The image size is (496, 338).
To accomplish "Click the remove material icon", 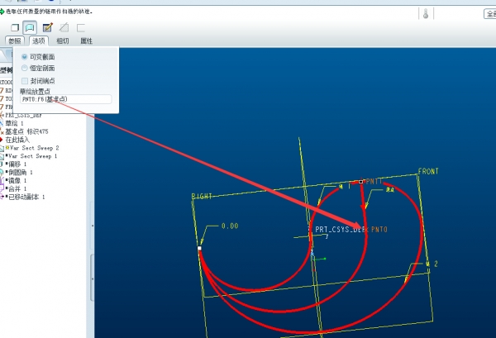I will [x=64, y=27].
